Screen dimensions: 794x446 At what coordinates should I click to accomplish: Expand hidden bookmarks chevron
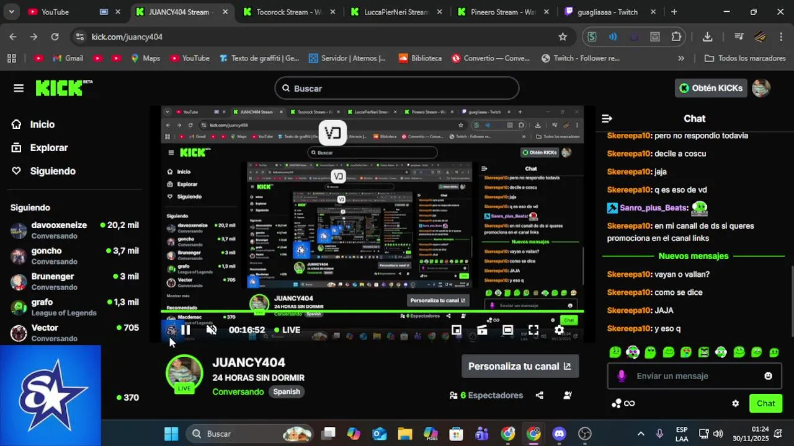coord(681,58)
